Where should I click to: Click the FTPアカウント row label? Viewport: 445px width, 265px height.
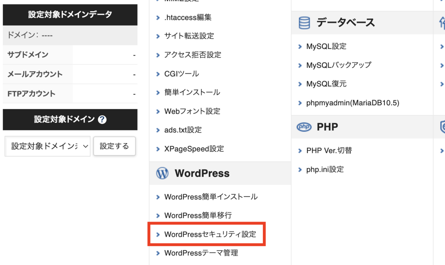tap(31, 94)
